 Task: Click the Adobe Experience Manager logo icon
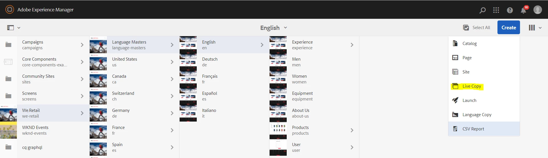[x=10, y=9]
